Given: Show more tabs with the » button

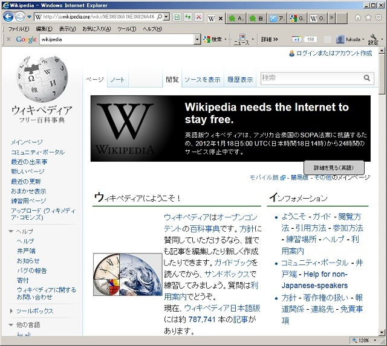Looking at the screenshot, I should [x=331, y=18].
